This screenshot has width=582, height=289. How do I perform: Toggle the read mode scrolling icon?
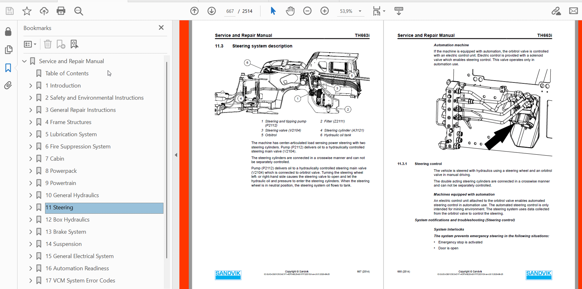pyautogui.click(x=399, y=11)
